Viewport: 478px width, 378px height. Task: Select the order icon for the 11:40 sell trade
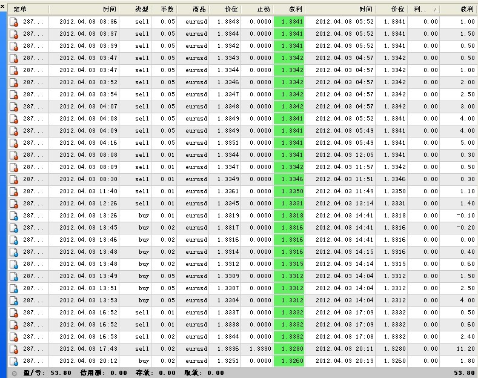(x=14, y=192)
